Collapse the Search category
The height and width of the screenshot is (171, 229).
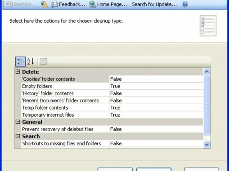(x=18, y=136)
